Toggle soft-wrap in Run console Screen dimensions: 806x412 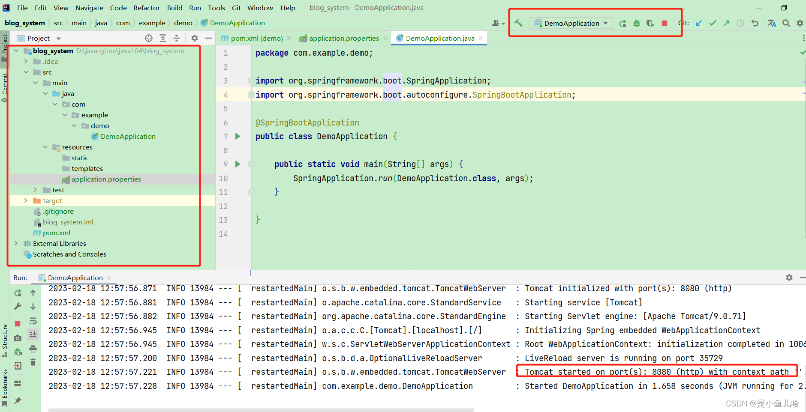pos(33,321)
